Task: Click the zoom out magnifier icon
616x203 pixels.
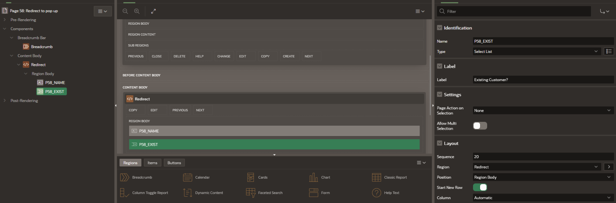Action: pos(125,11)
